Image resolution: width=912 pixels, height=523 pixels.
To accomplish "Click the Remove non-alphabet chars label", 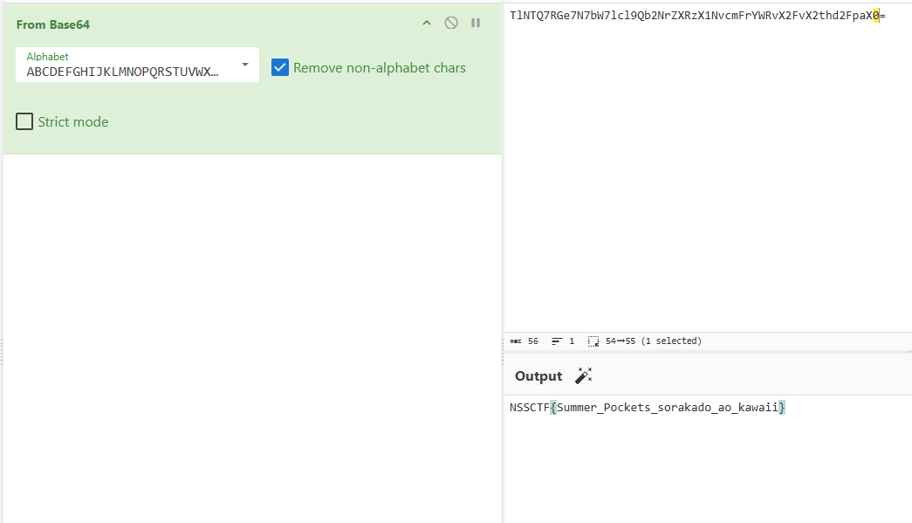I will point(380,68).
